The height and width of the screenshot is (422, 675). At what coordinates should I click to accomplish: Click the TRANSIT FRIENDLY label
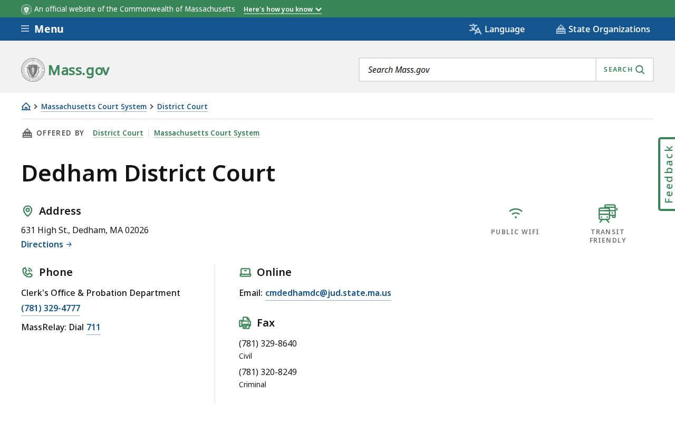pyautogui.click(x=607, y=236)
